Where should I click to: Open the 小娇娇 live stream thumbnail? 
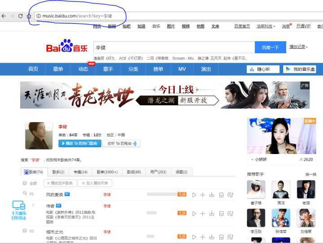click(x=282, y=136)
